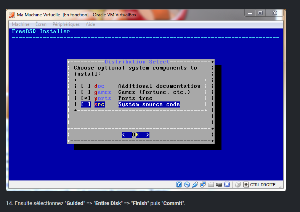
Task: Select the 'doc' component name
Action: point(99,86)
